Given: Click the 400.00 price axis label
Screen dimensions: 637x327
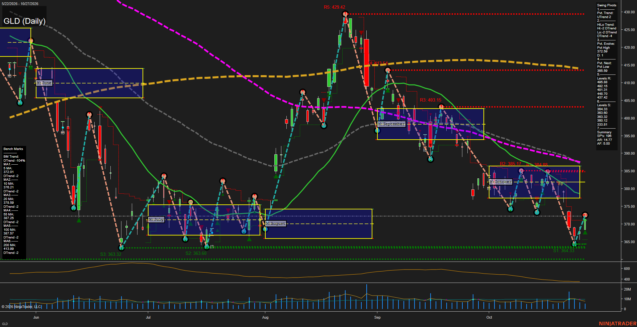Looking at the screenshot, I should coord(629,118).
